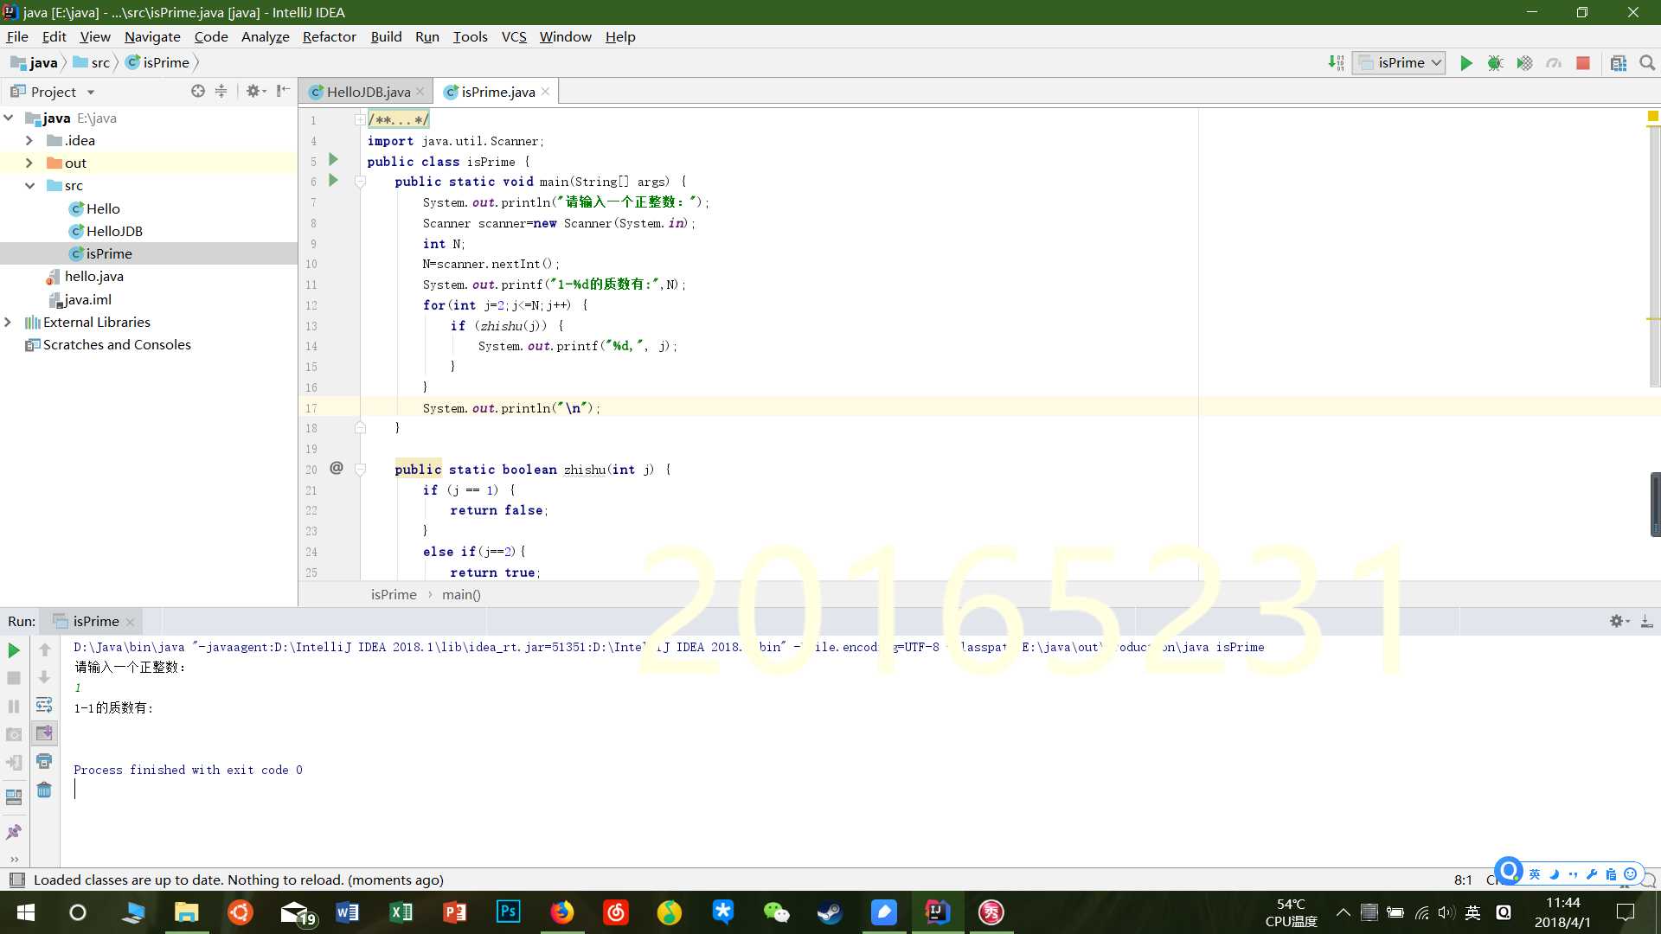Collapse all icon in Project panel header
This screenshot has height=934, width=1661.
coord(221,91)
